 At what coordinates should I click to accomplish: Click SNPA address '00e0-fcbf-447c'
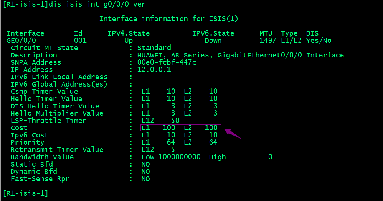167,62
